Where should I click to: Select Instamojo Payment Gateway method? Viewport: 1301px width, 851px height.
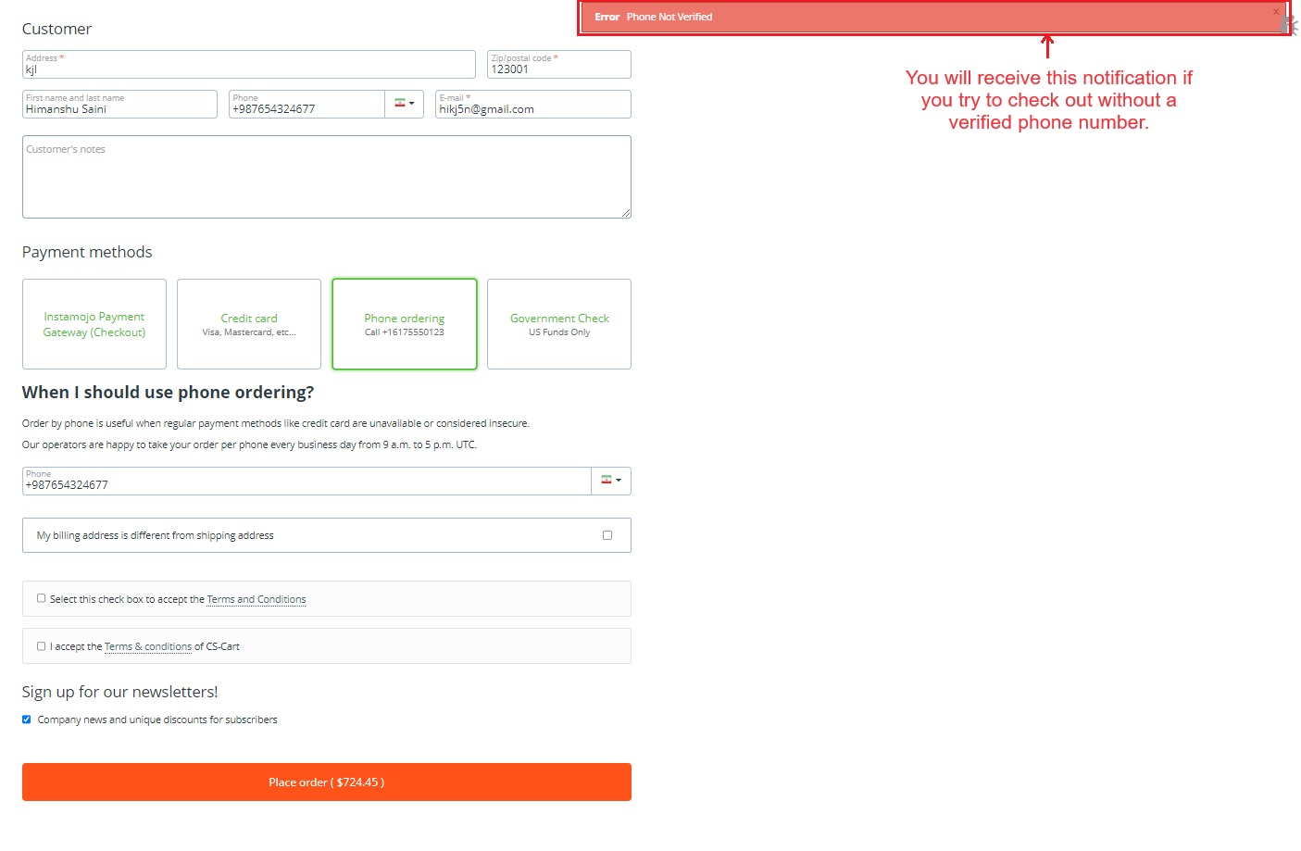point(94,324)
